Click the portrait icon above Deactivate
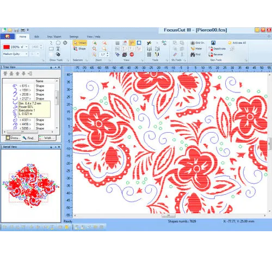The width and height of the screenshot is (272, 272). tap(213, 43)
